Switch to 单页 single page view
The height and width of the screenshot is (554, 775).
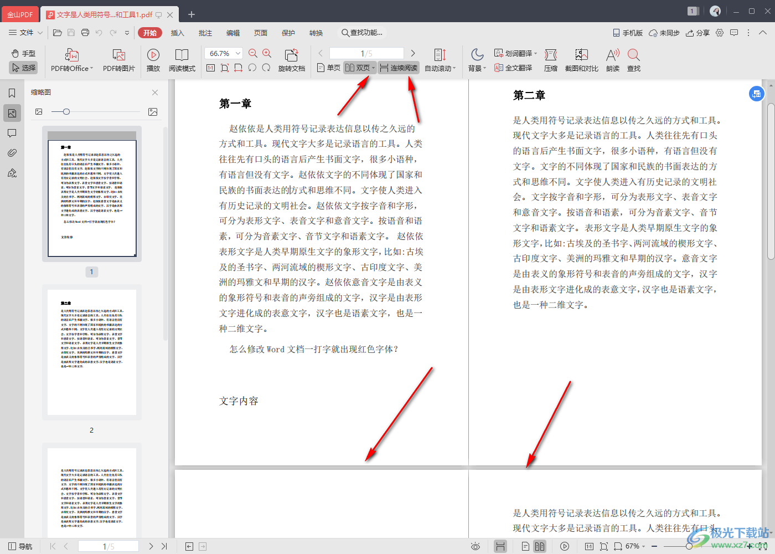point(329,68)
